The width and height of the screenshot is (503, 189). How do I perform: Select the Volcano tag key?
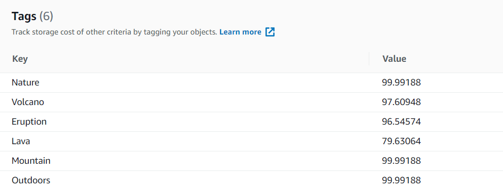point(28,102)
